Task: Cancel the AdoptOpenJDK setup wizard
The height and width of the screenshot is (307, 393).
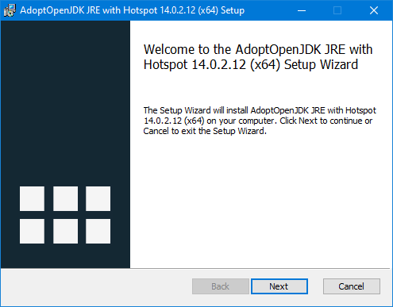Action: 352,286
